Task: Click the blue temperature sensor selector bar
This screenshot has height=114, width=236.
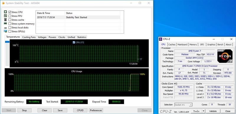Action: click(7, 42)
